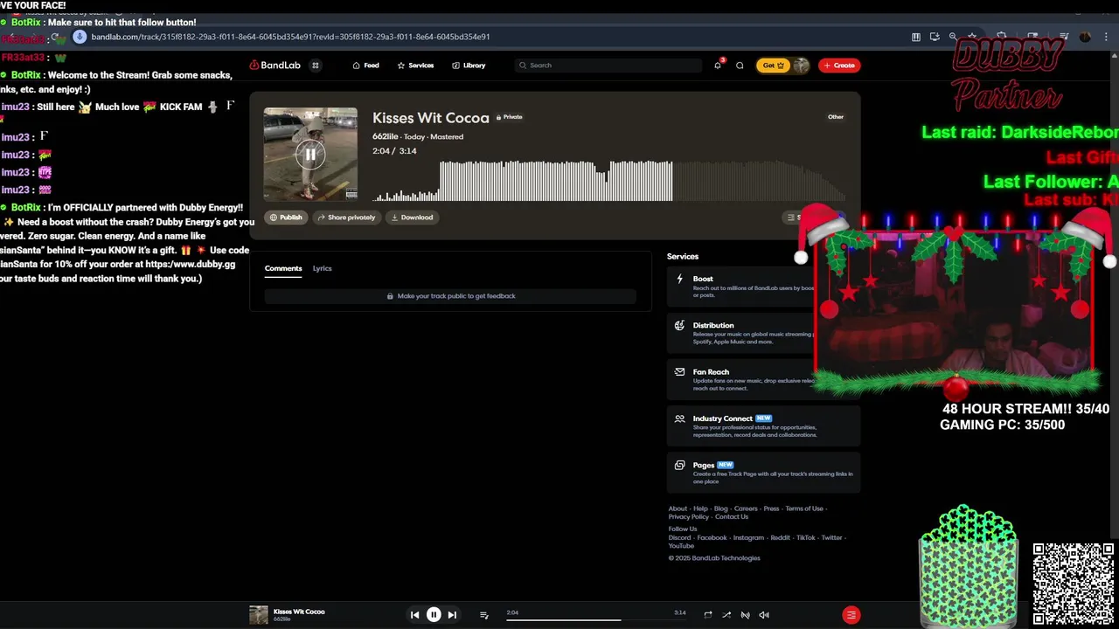Skip to next track in player bar
The width and height of the screenshot is (1119, 629).
point(452,615)
